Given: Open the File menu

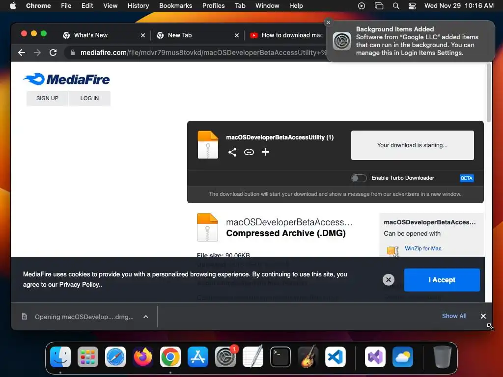Looking at the screenshot, I should coord(66,6).
